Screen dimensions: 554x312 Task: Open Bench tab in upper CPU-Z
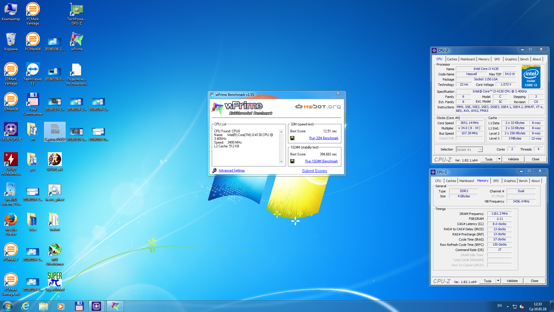tap(524, 59)
